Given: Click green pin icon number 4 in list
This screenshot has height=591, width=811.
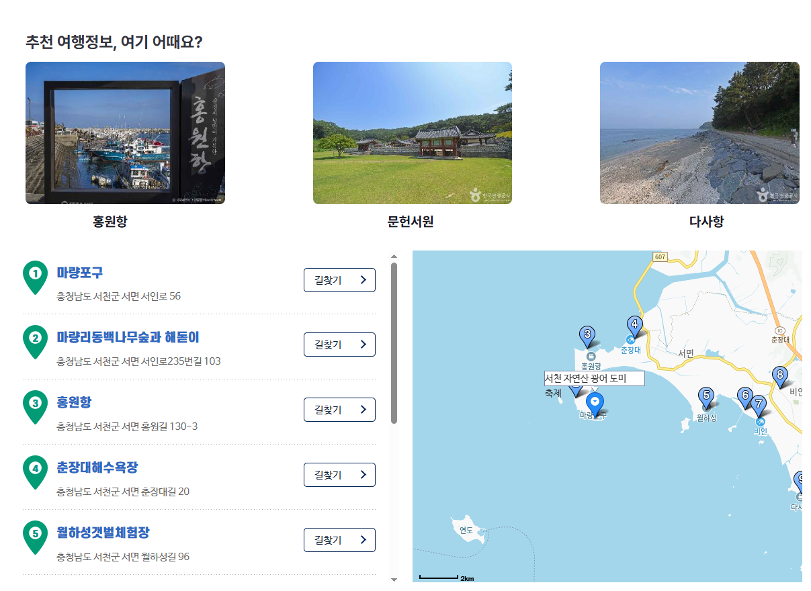Looking at the screenshot, I should (36, 472).
